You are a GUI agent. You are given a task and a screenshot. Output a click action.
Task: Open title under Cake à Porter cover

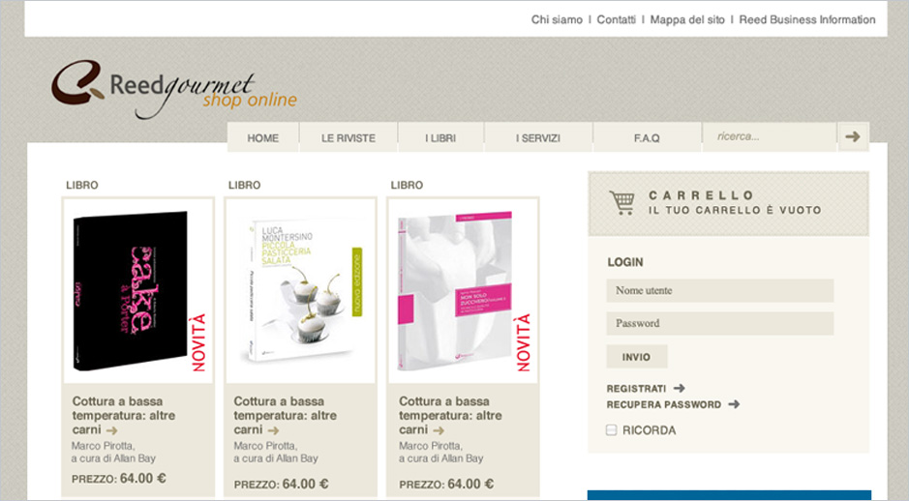[x=124, y=415]
